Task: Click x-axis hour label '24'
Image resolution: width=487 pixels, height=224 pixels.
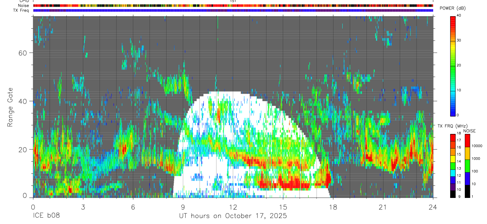Action: (x=433, y=207)
